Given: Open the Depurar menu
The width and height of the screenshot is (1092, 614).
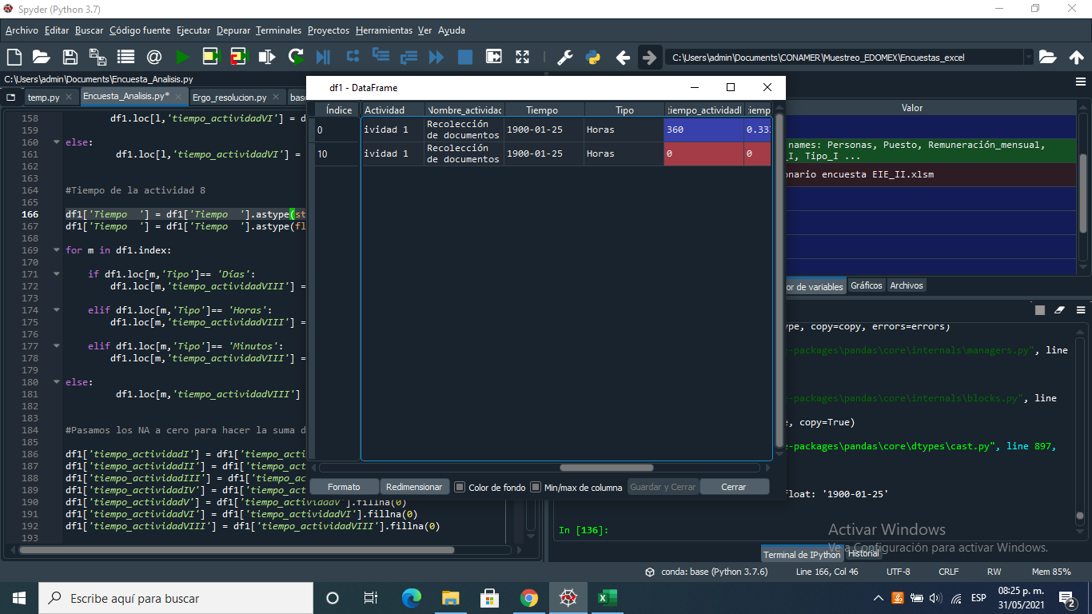Looking at the screenshot, I should (x=233, y=30).
